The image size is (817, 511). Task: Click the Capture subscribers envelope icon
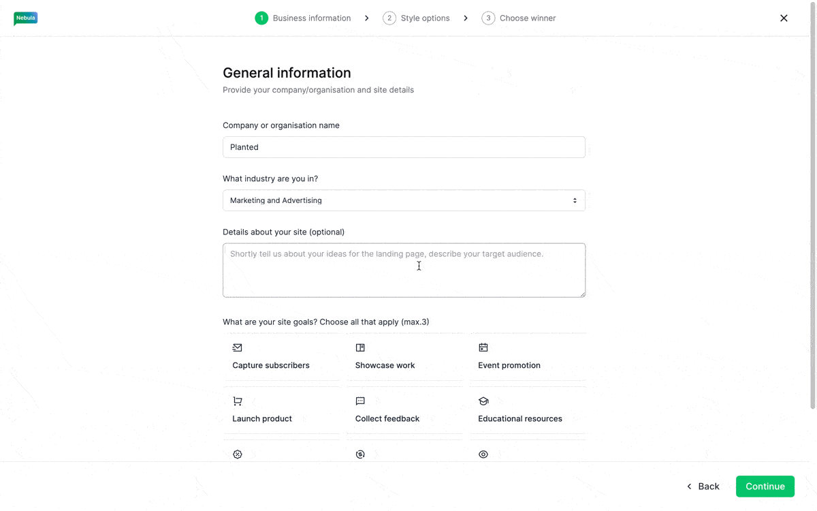click(237, 347)
